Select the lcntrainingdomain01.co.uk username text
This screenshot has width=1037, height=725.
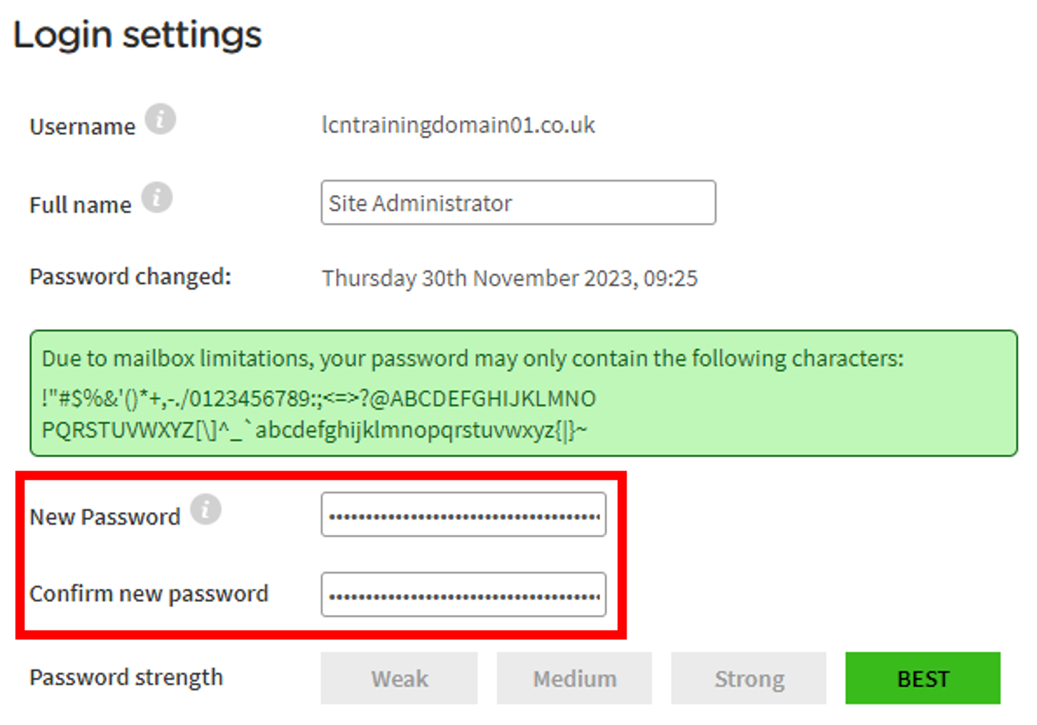pos(458,125)
